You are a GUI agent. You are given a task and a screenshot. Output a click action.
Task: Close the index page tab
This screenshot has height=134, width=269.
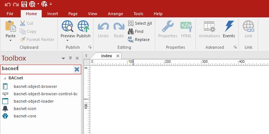(118, 56)
